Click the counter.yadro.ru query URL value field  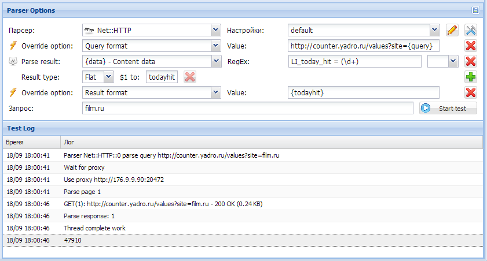click(x=364, y=46)
